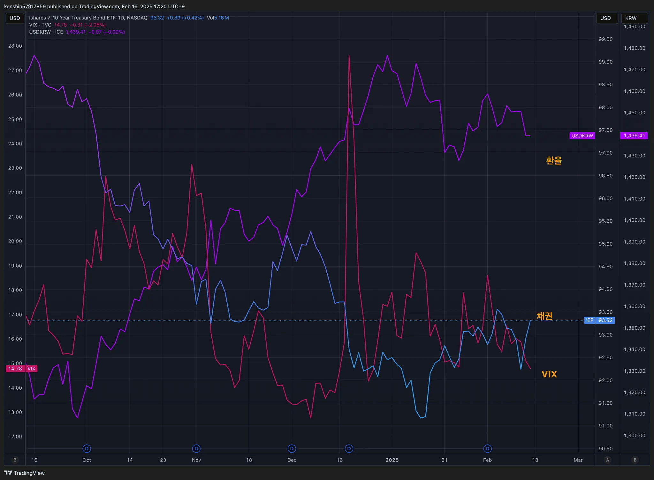Image resolution: width=654 pixels, height=480 pixels.
Task: Click the orange 환율 text annotation
Action: click(554, 160)
